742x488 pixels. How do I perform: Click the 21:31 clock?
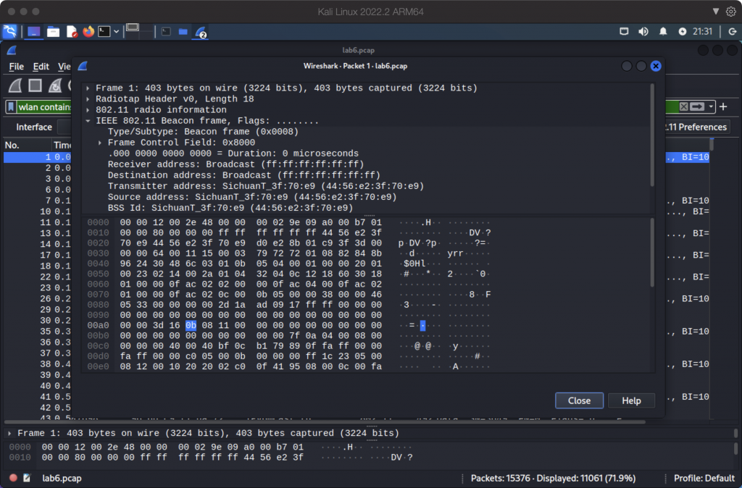click(702, 32)
